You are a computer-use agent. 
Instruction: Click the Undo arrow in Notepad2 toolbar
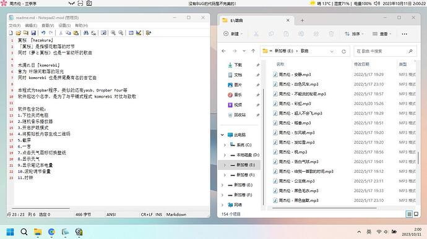click(x=43, y=33)
